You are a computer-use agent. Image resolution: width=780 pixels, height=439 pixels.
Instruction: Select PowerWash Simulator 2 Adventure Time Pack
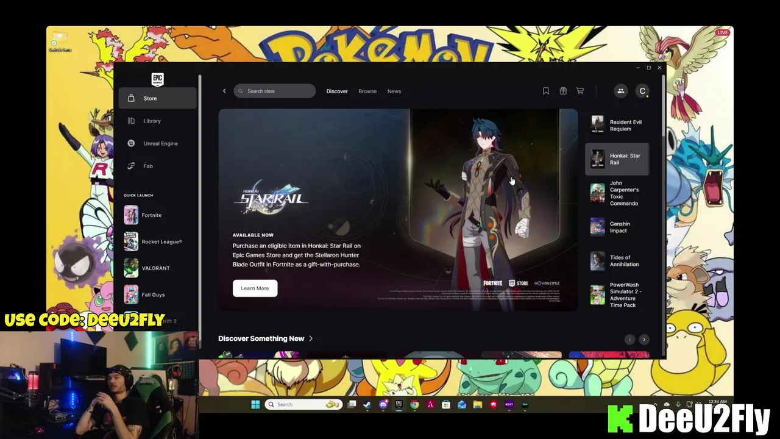point(617,295)
